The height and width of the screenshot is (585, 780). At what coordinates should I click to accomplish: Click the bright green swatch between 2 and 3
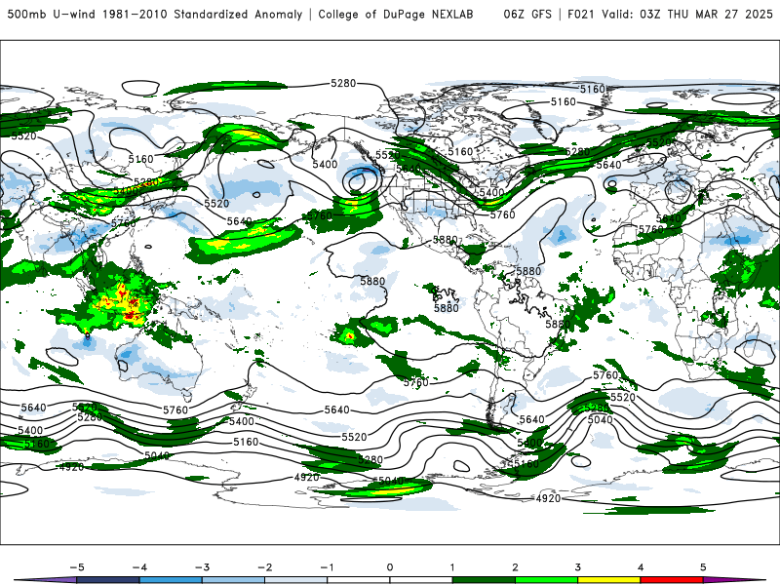pos(546,580)
